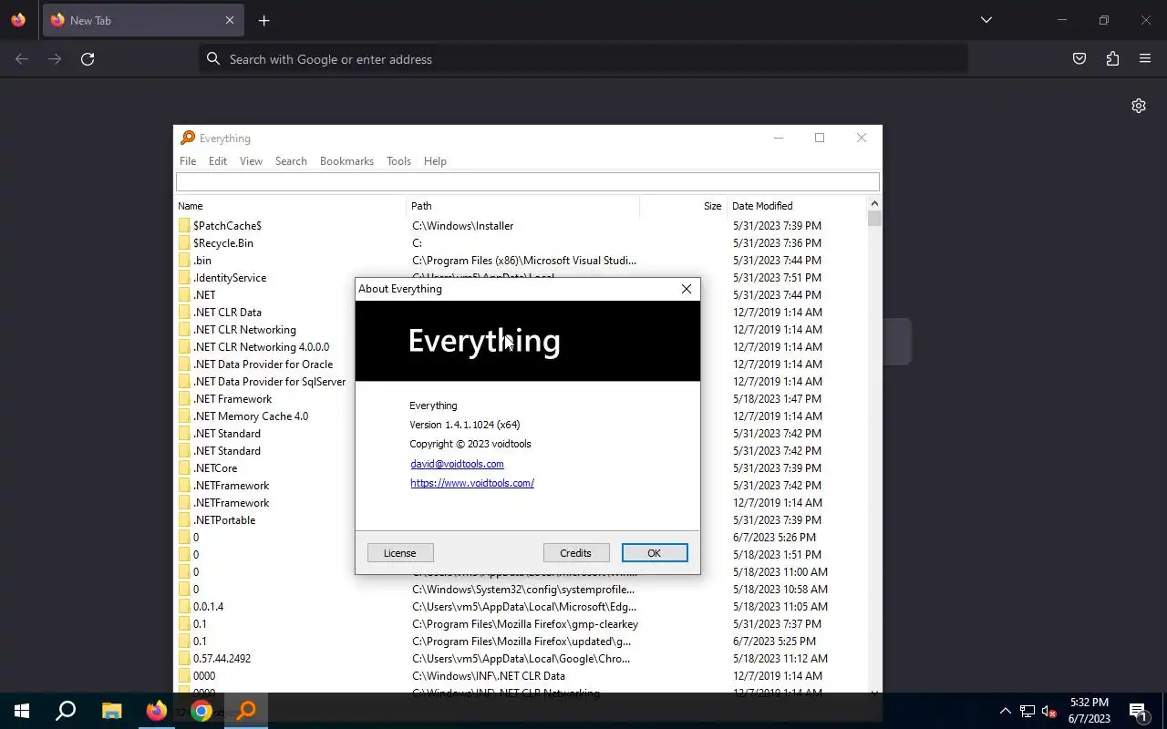Open the Edit menu in Everything

[x=218, y=161]
